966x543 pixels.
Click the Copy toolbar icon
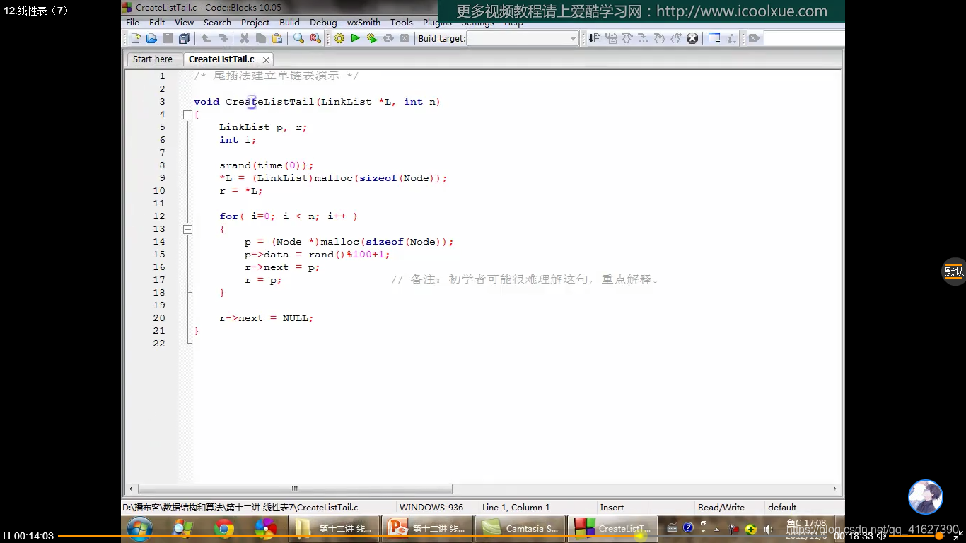click(x=261, y=38)
